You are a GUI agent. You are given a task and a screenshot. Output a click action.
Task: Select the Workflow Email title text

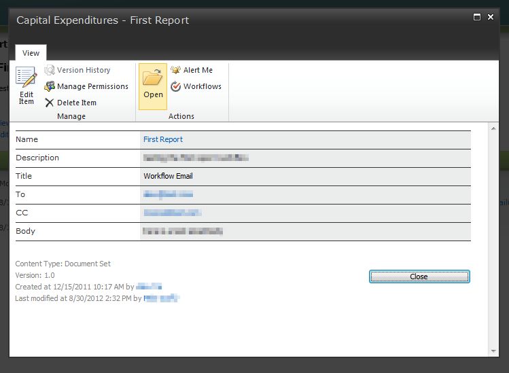(168, 176)
